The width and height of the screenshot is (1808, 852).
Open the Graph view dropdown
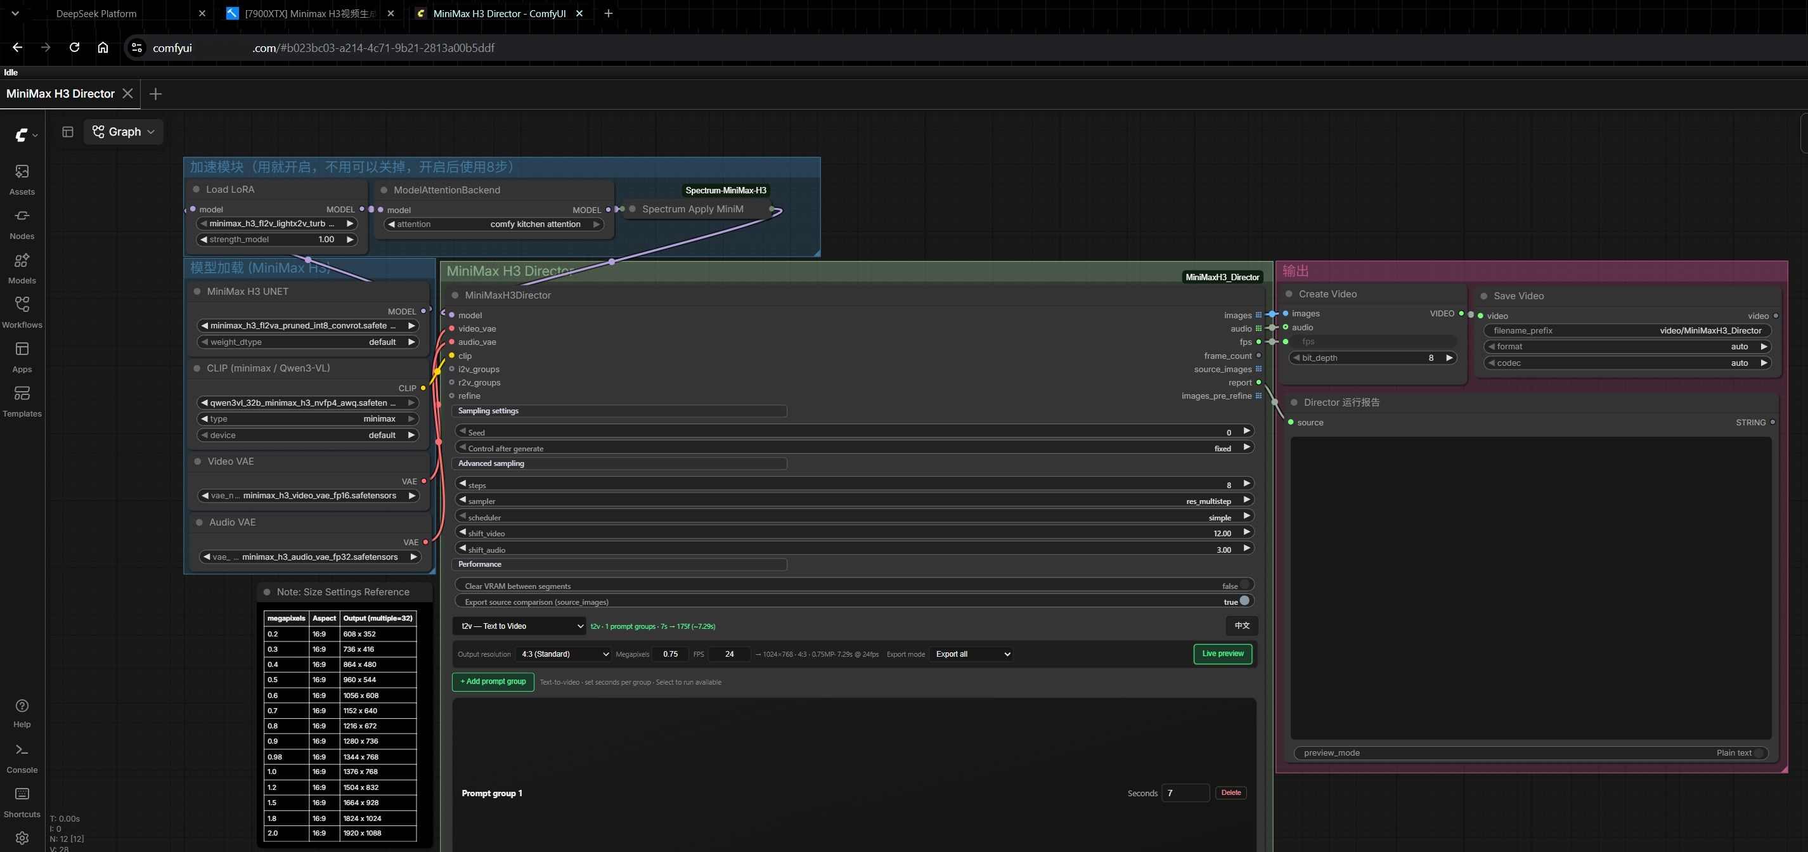click(x=124, y=132)
